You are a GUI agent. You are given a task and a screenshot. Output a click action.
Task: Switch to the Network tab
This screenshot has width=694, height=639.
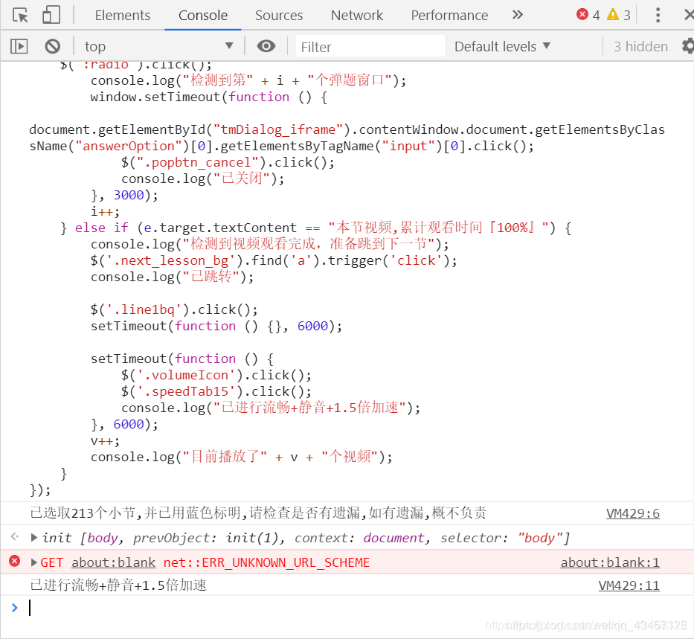(x=357, y=15)
